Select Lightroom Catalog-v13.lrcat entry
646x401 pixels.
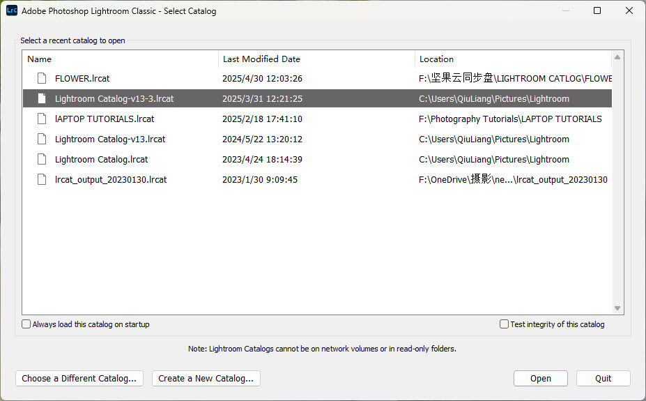click(x=110, y=139)
